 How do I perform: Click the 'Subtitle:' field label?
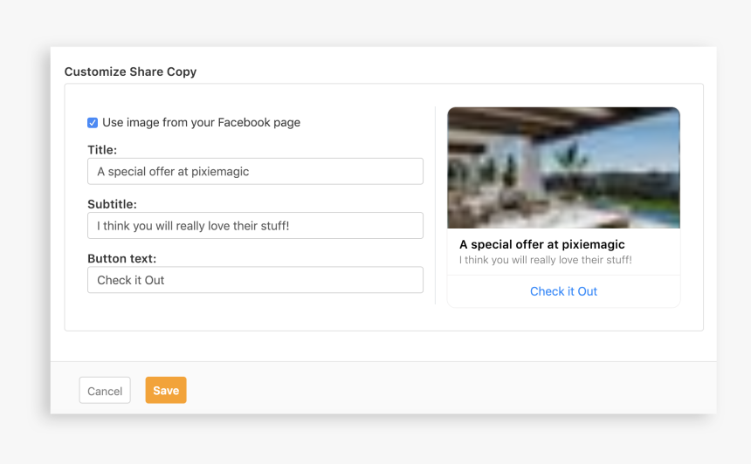[112, 204]
